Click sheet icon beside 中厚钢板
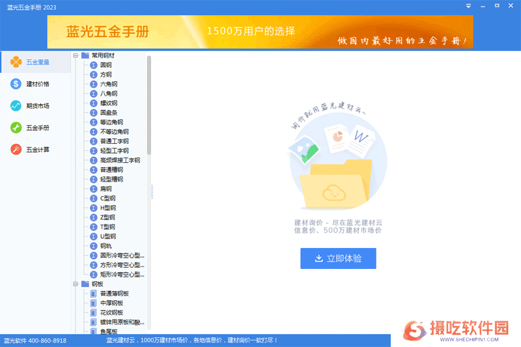 [x=94, y=303]
